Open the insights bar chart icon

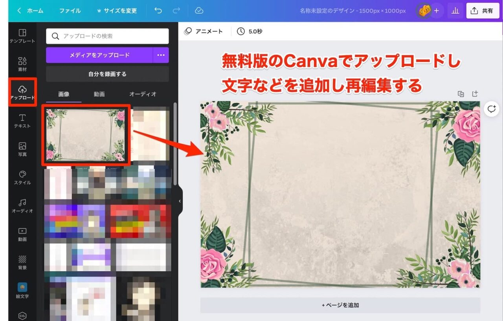coord(455,11)
